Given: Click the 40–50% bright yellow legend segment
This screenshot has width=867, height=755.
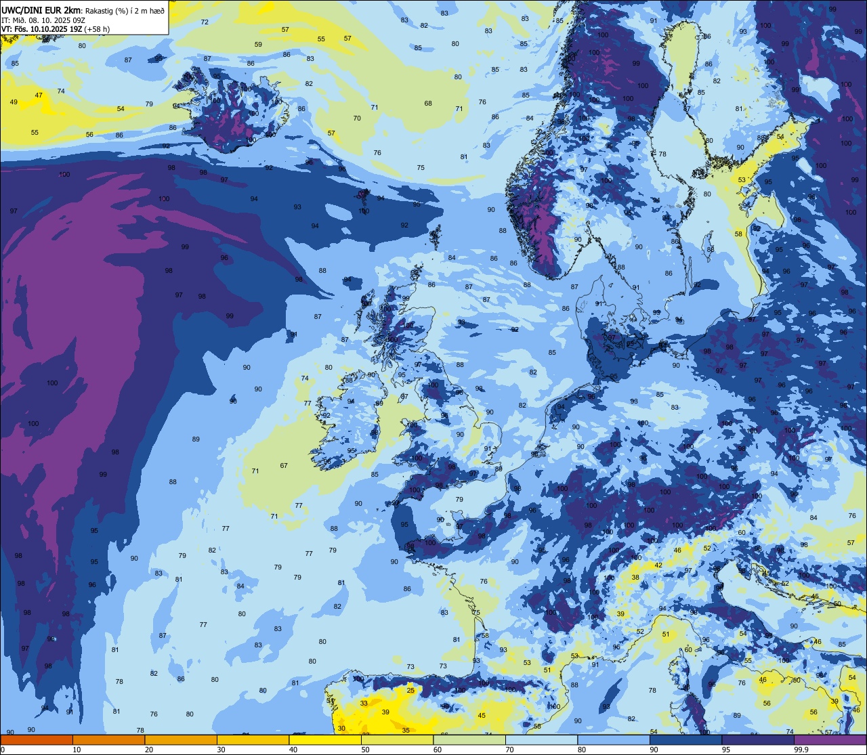Looking at the screenshot, I should 325,740.
